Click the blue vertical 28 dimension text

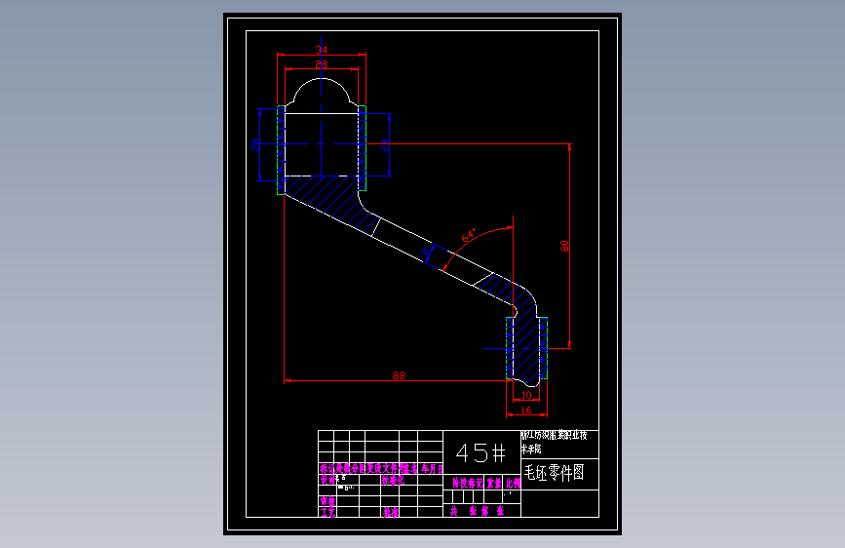coord(255,144)
